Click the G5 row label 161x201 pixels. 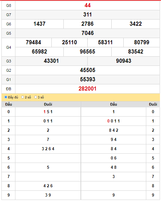[x=9, y=33]
